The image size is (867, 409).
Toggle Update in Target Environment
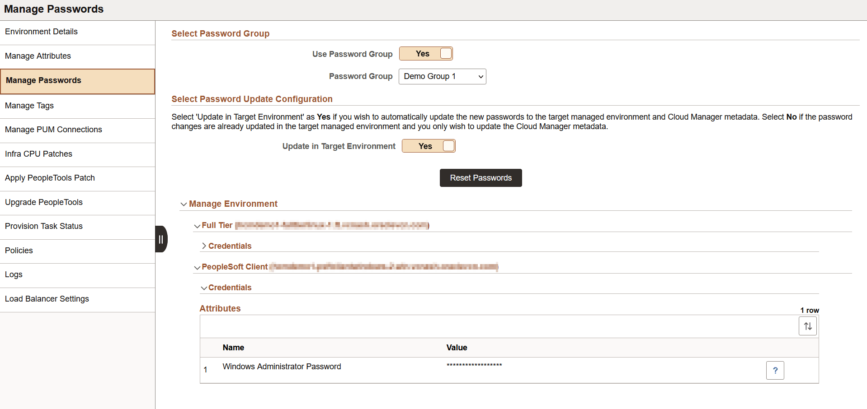[x=428, y=146]
